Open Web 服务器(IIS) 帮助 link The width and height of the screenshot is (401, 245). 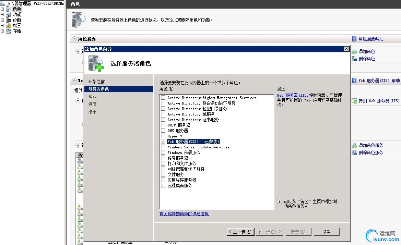click(379, 81)
